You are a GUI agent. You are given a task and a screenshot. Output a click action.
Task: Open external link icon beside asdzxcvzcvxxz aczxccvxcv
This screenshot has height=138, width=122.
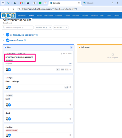pos(37,35)
